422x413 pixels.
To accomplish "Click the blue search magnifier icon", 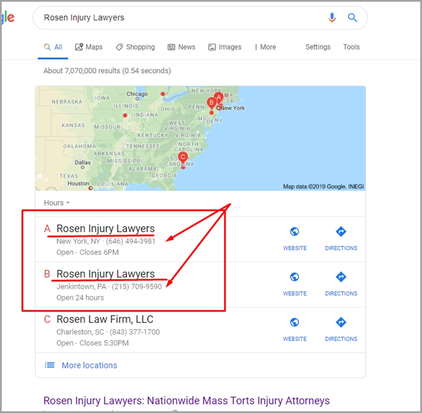I will [x=353, y=18].
